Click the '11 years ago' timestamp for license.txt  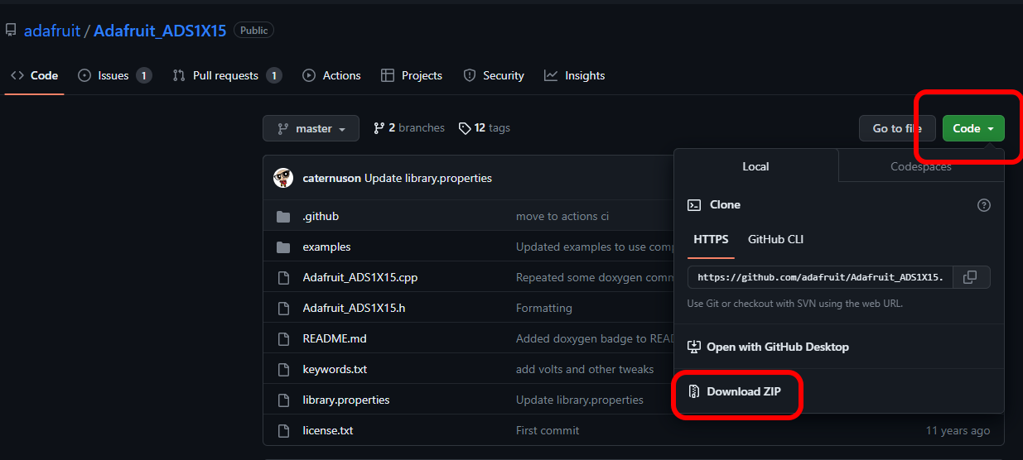(958, 430)
